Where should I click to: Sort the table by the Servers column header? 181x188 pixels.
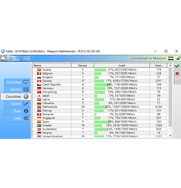(82, 66)
